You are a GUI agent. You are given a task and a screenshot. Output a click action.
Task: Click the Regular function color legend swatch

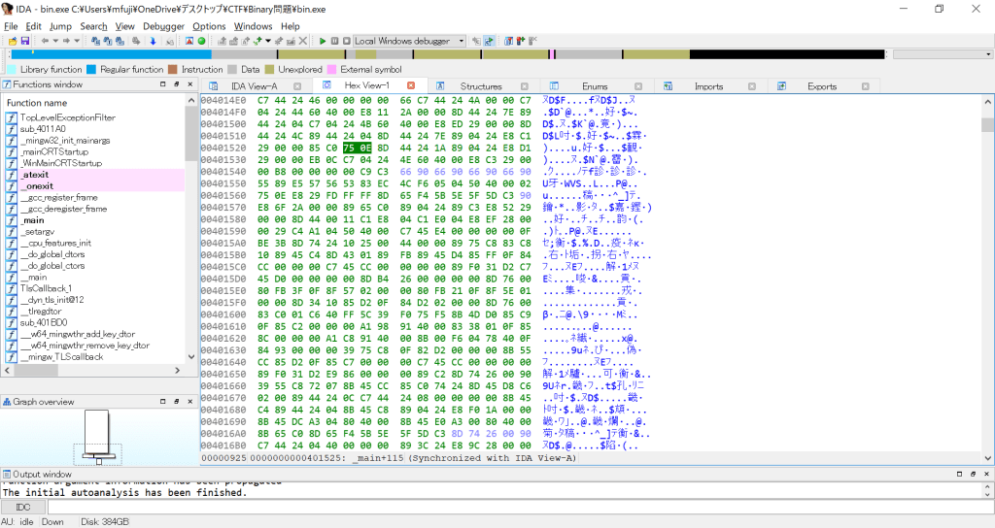[91, 70]
